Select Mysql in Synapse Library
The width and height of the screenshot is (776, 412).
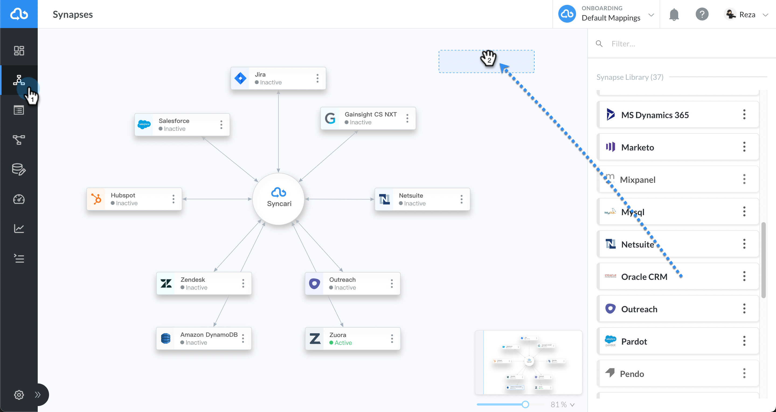677,212
